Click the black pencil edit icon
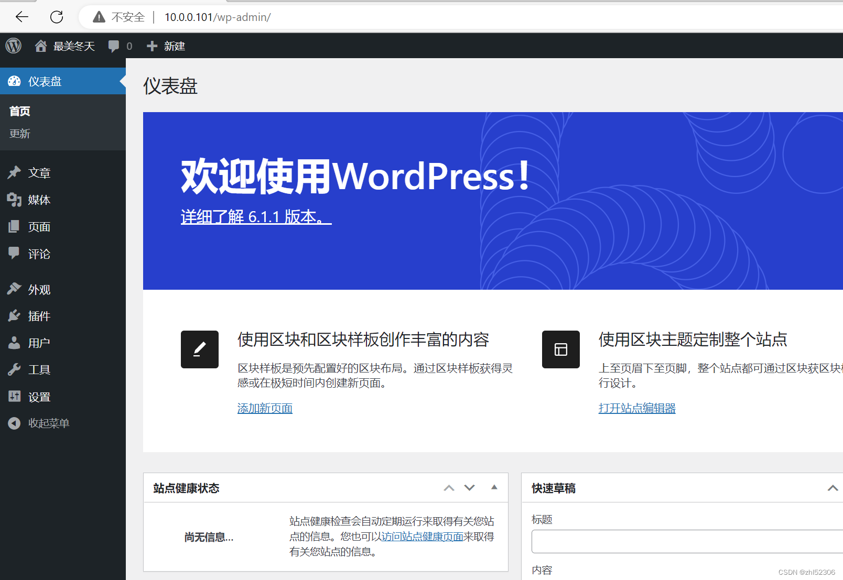The width and height of the screenshot is (843, 580). [200, 349]
